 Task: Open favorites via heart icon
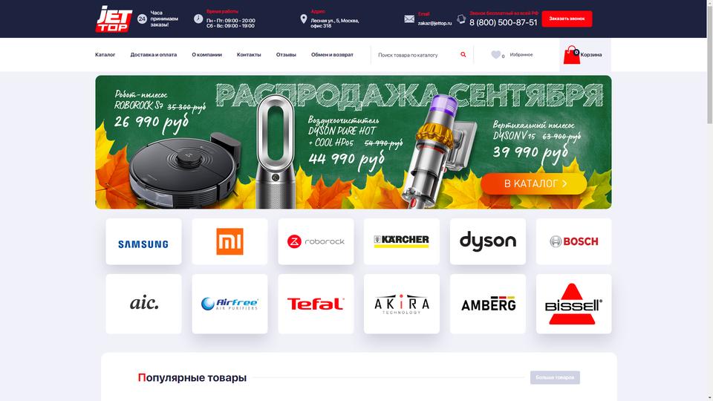coord(495,54)
